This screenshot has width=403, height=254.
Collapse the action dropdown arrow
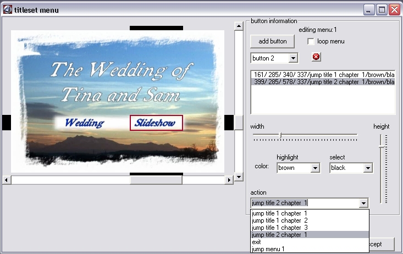pos(363,203)
